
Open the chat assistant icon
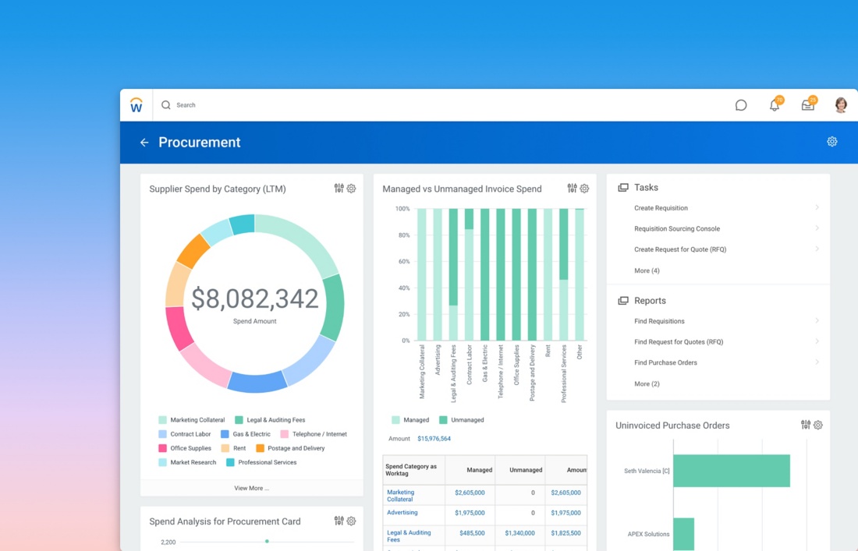click(741, 105)
